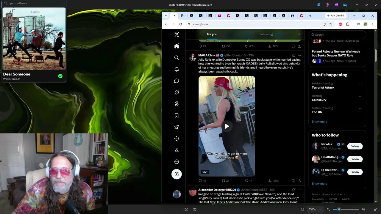The image size is (381, 214).
Task: Bookmark the MAGA Elvis post
Action: [293, 181]
